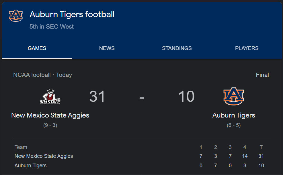Open the New Mexico State Aggies team name

coord(50,115)
